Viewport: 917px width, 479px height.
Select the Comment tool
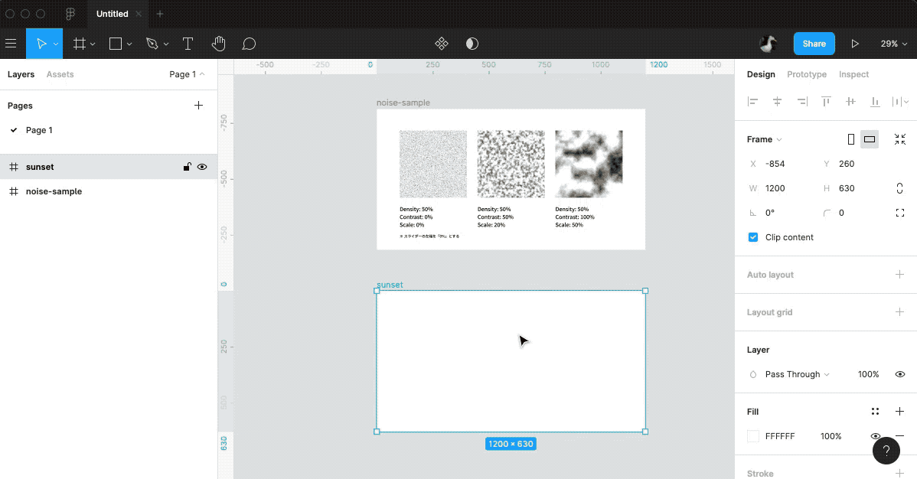coord(249,44)
